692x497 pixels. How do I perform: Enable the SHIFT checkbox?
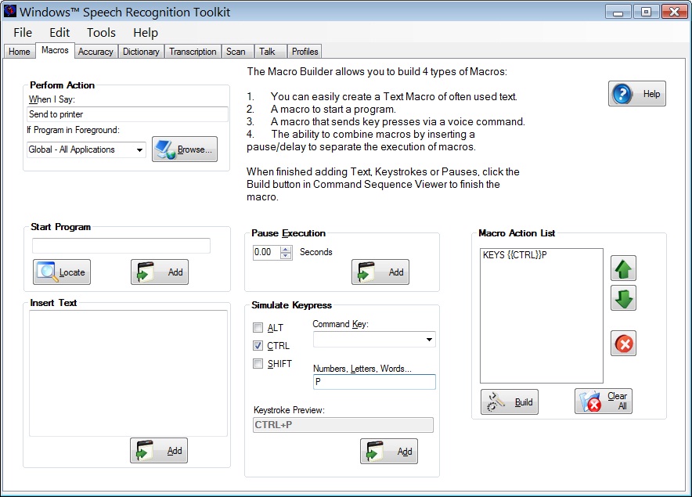(x=258, y=364)
